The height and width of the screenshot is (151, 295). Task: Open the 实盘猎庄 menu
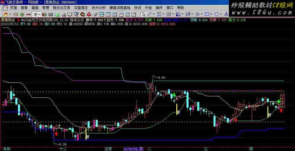(x=81, y=8)
